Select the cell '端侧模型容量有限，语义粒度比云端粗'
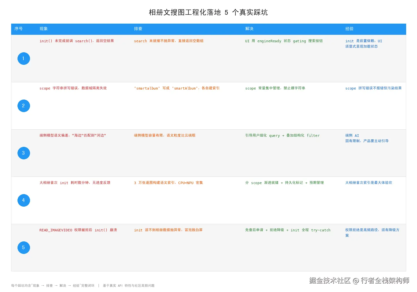 click(x=165, y=135)
